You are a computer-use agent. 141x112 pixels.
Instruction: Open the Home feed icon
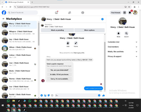tap(56, 13)
